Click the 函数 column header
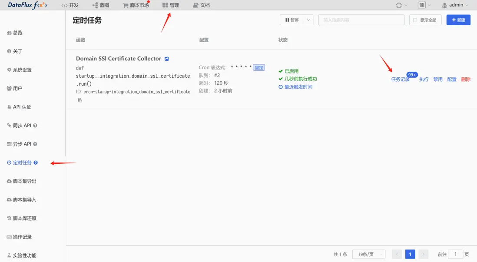The image size is (477, 262). pos(81,40)
